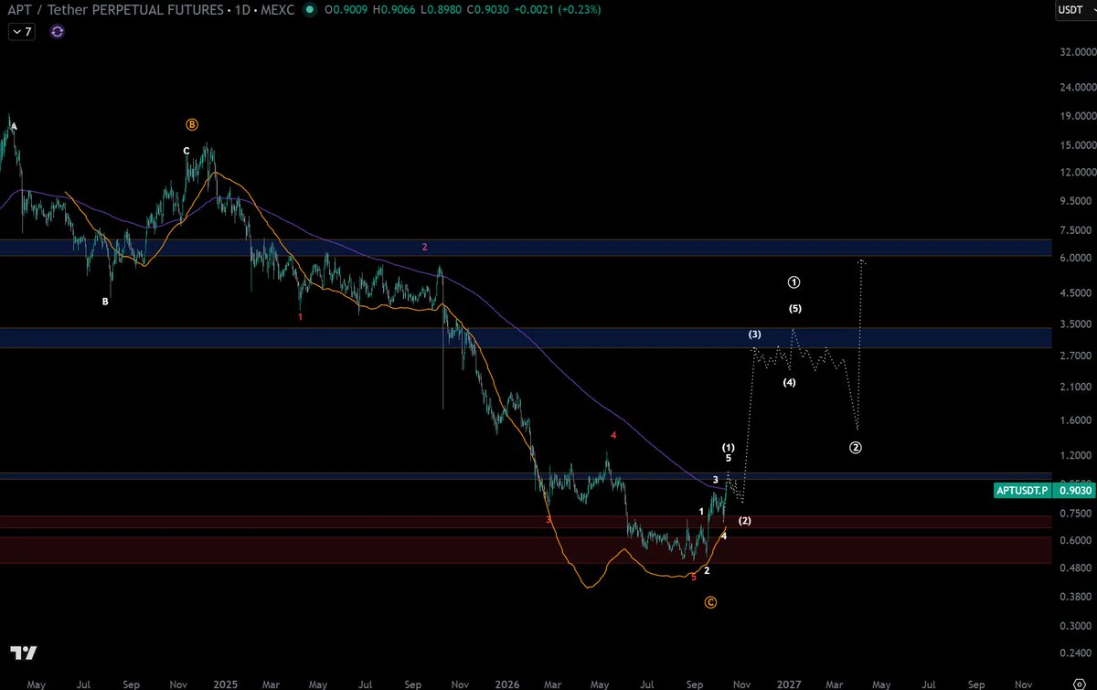
Task: Click the TradingView logo
Action: click(x=24, y=653)
